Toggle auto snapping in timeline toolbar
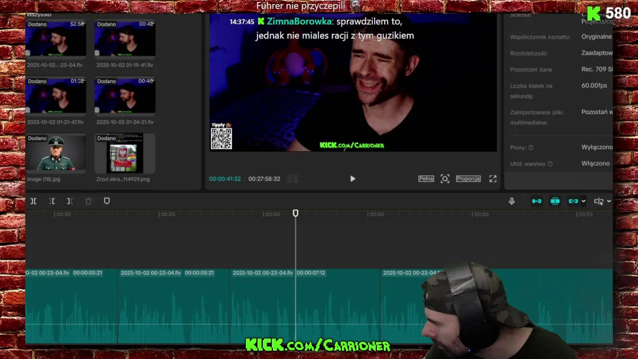Viewport: 638px width, 359px height. point(555,201)
